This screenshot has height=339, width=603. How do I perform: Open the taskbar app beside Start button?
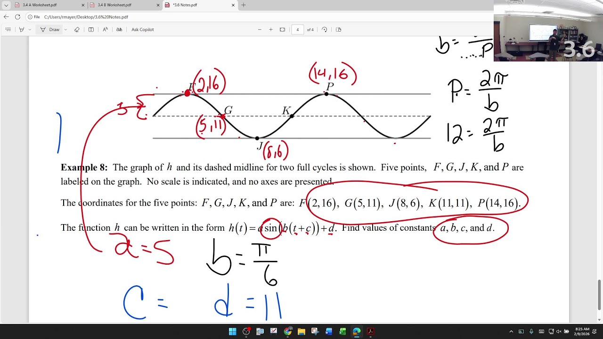pos(246,331)
